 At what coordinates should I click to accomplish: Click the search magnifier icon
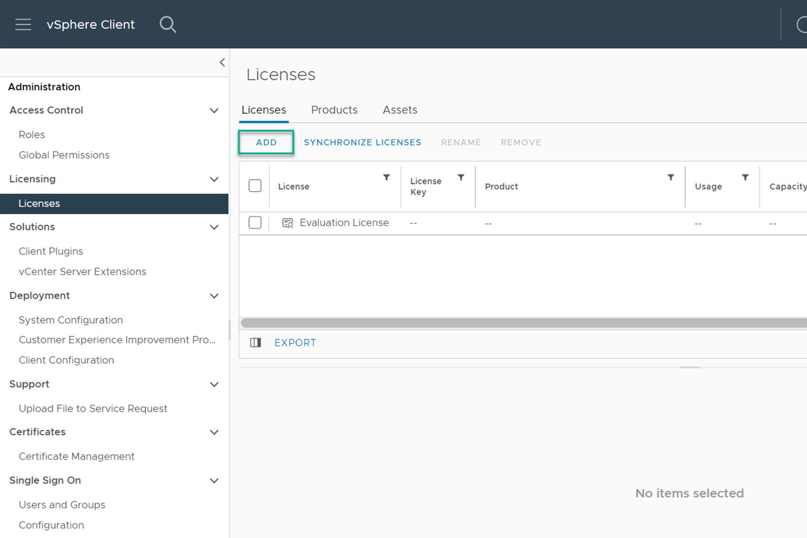(x=168, y=24)
